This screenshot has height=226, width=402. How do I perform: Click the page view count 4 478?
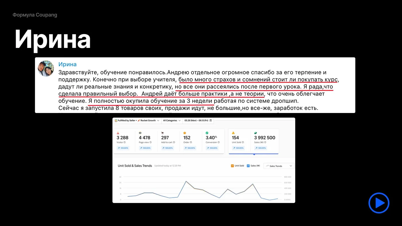pyautogui.click(x=145, y=138)
